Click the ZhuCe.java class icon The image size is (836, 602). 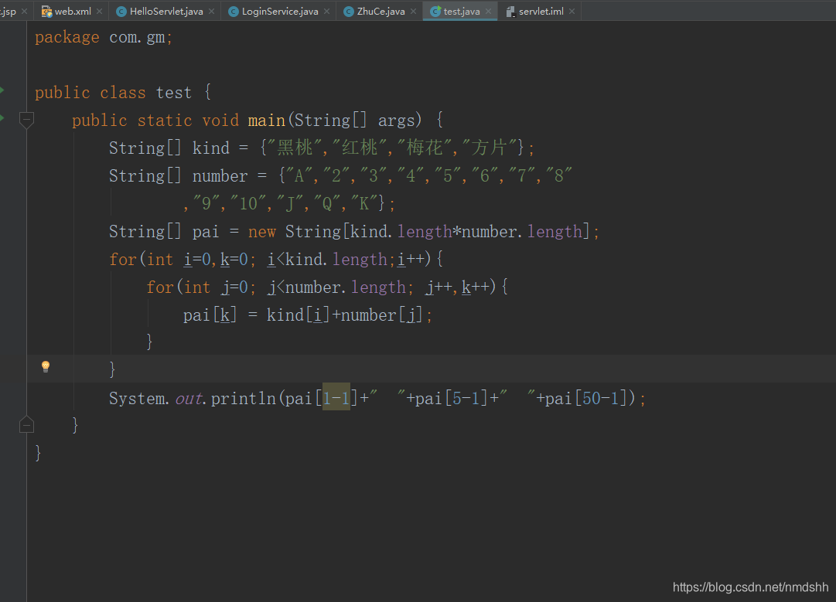(x=348, y=11)
